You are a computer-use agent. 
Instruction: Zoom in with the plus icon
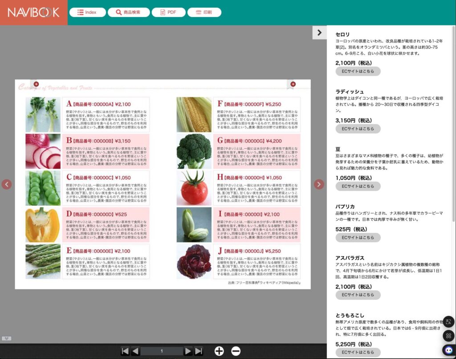point(219,351)
